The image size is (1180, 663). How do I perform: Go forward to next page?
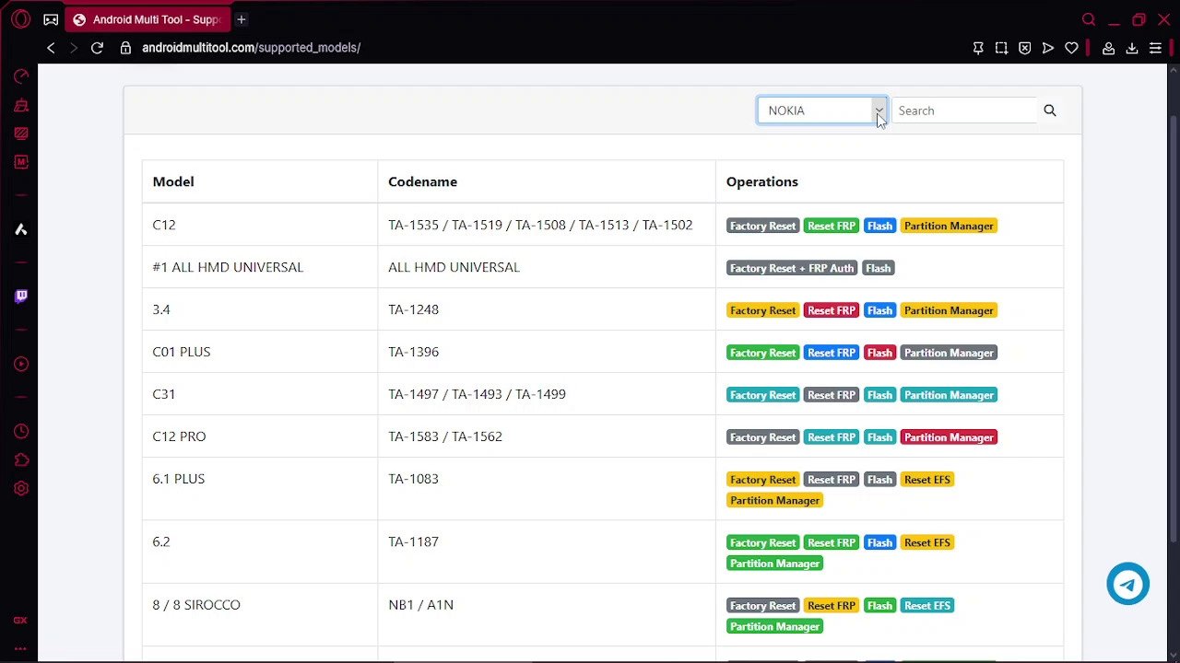pyautogui.click(x=74, y=48)
